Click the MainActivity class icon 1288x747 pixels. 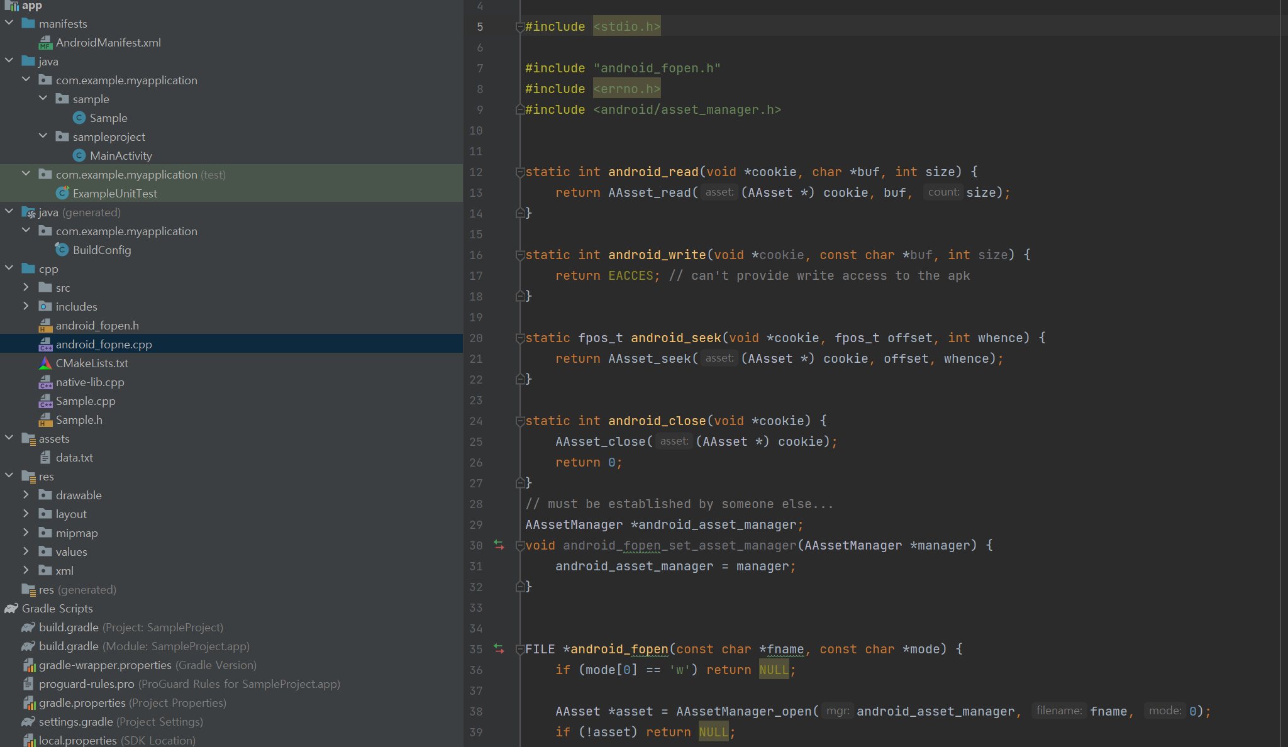[x=79, y=156]
